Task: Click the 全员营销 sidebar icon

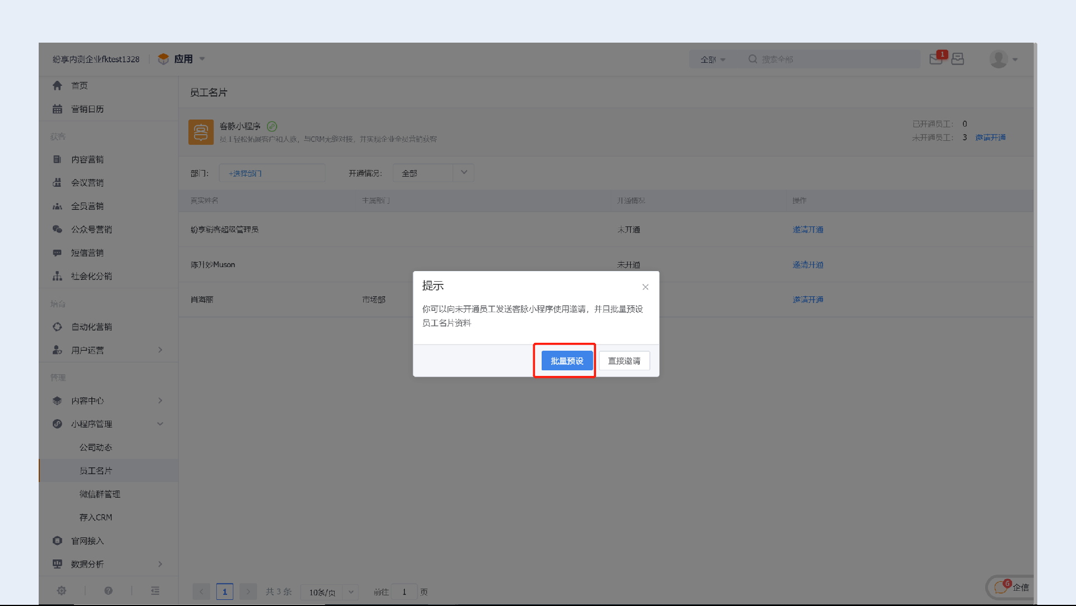Action: tap(57, 206)
